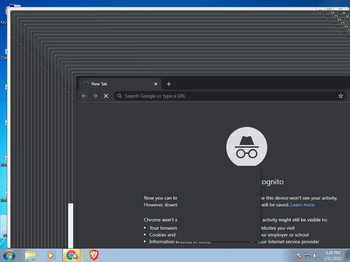This screenshot has height=262, width=350.
Task: Click the Action Center flag tray icon
Action: pyautogui.click(x=299, y=256)
